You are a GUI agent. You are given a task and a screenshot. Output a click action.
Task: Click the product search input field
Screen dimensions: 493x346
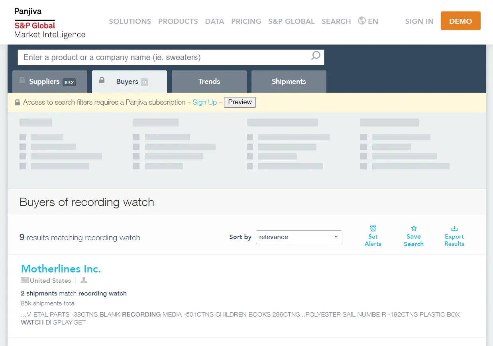point(159,57)
